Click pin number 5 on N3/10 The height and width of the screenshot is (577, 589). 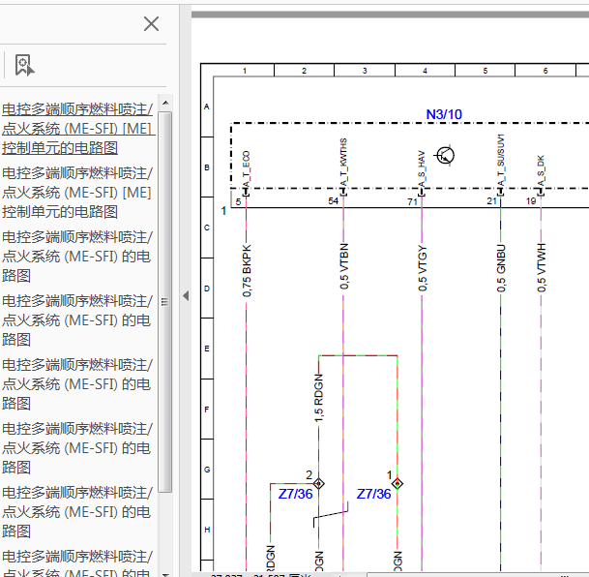click(238, 202)
